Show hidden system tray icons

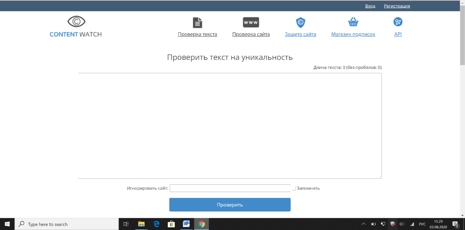tap(363, 224)
